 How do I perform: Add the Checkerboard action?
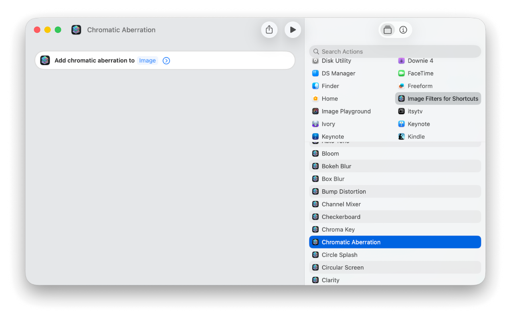point(395,217)
